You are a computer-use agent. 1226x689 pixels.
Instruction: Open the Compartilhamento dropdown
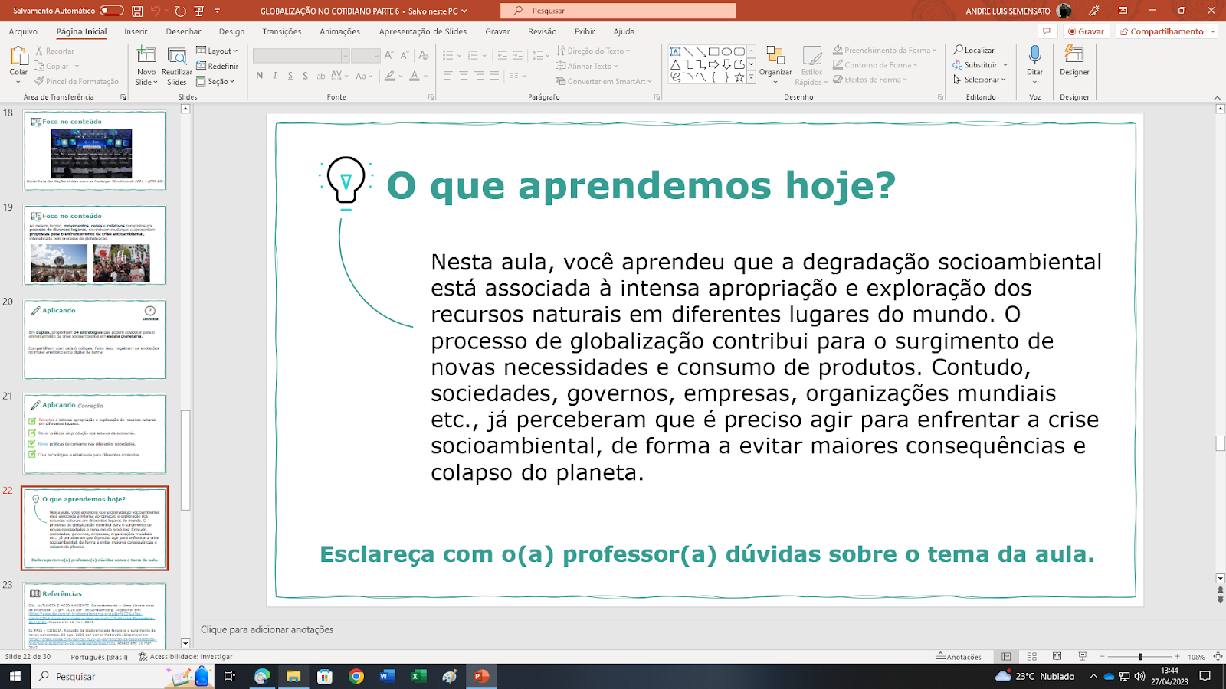coord(1167,31)
